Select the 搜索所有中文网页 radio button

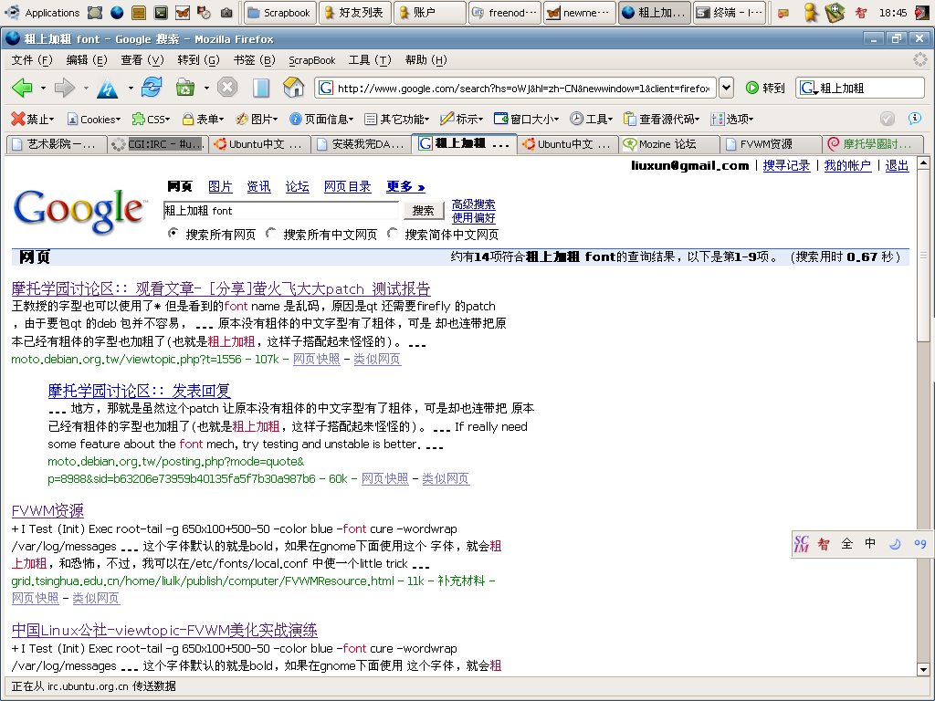point(270,233)
